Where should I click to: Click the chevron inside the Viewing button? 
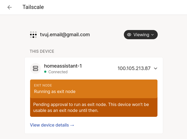tap(152, 35)
